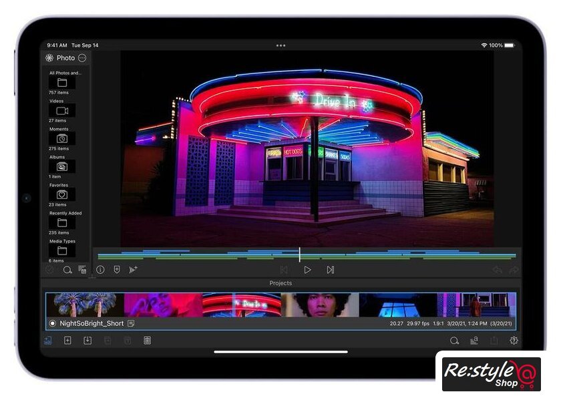The width and height of the screenshot is (561, 398).
Task: Open the All Photos folder
Action: click(x=62, y=83)
